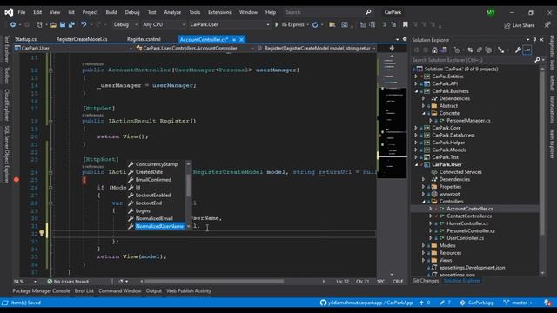Open the Any CPU platform dropdown
This screenshot has height=313, width=557.
164,25
